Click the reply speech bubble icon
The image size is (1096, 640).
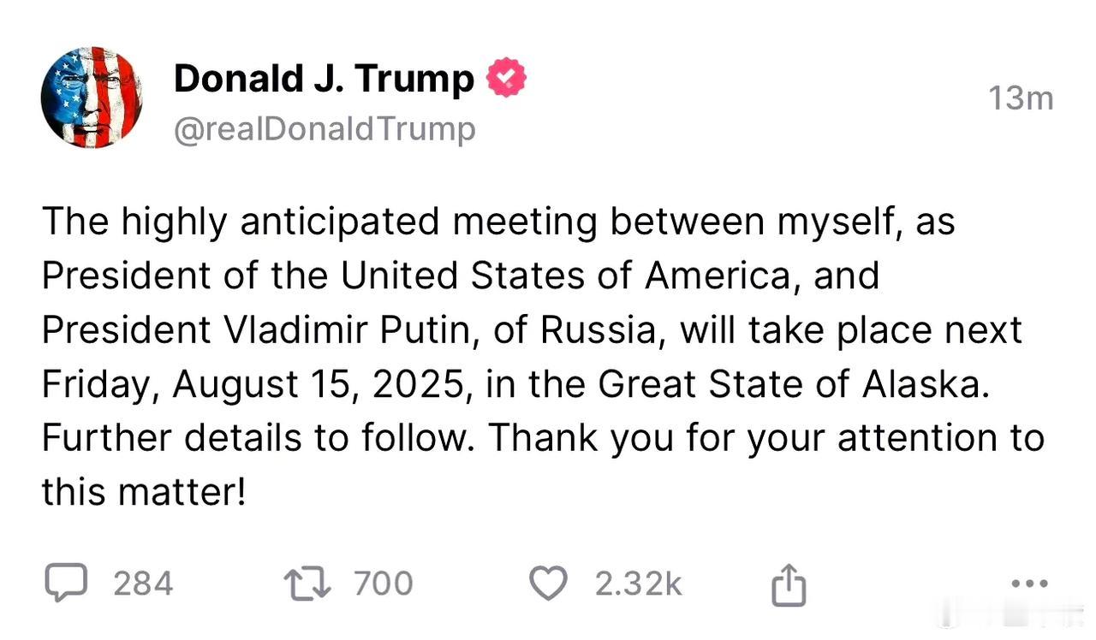pos(65,584)
